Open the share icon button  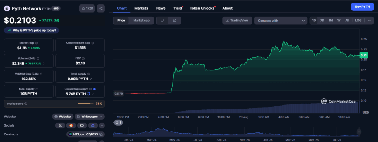(101, 8)
